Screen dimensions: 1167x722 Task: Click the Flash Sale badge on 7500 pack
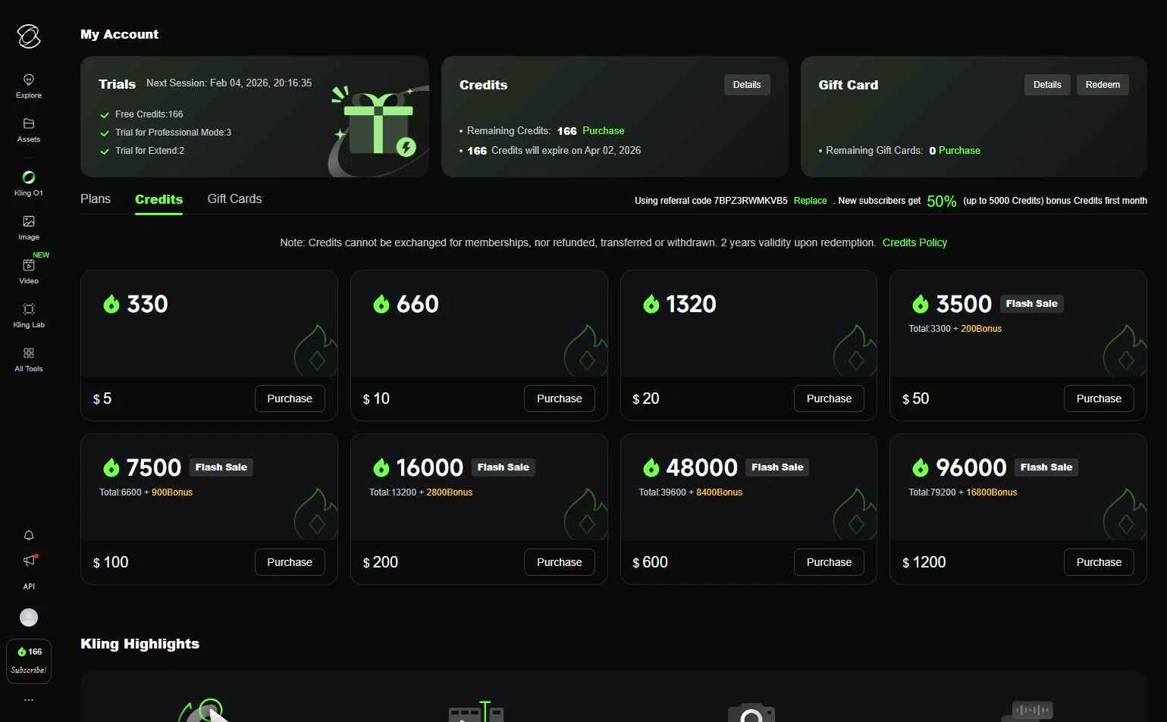(x=221, y=467)
